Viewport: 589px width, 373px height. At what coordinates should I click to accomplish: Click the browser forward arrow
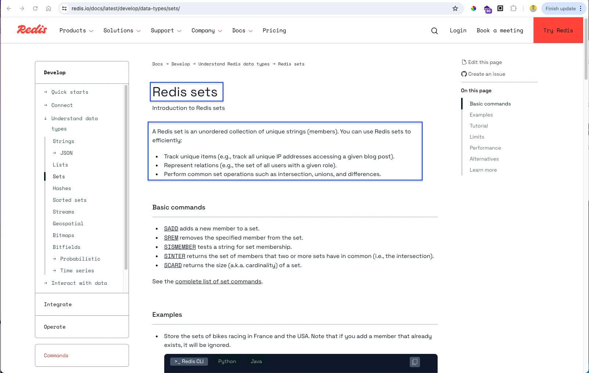22,8
